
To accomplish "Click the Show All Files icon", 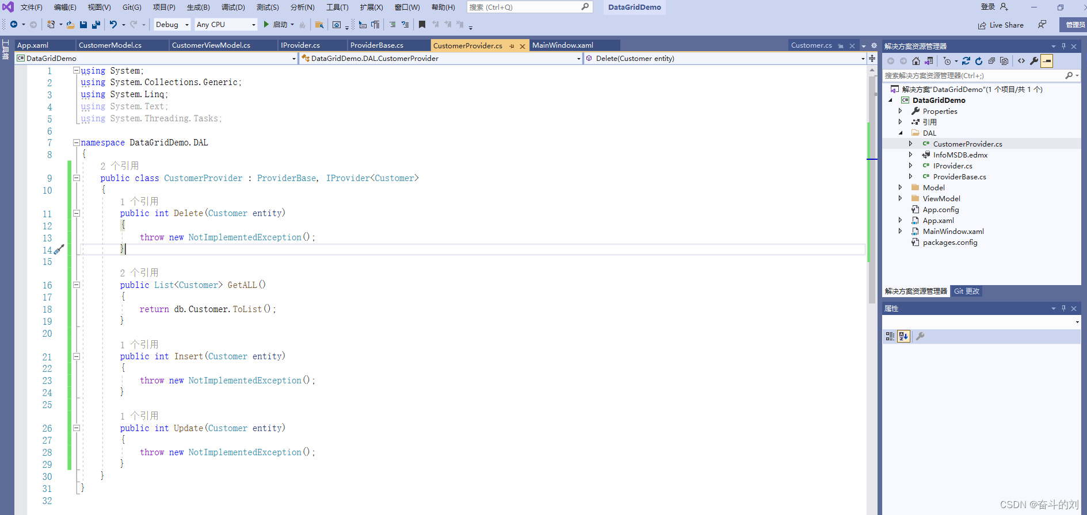I will pos(1004,61).
